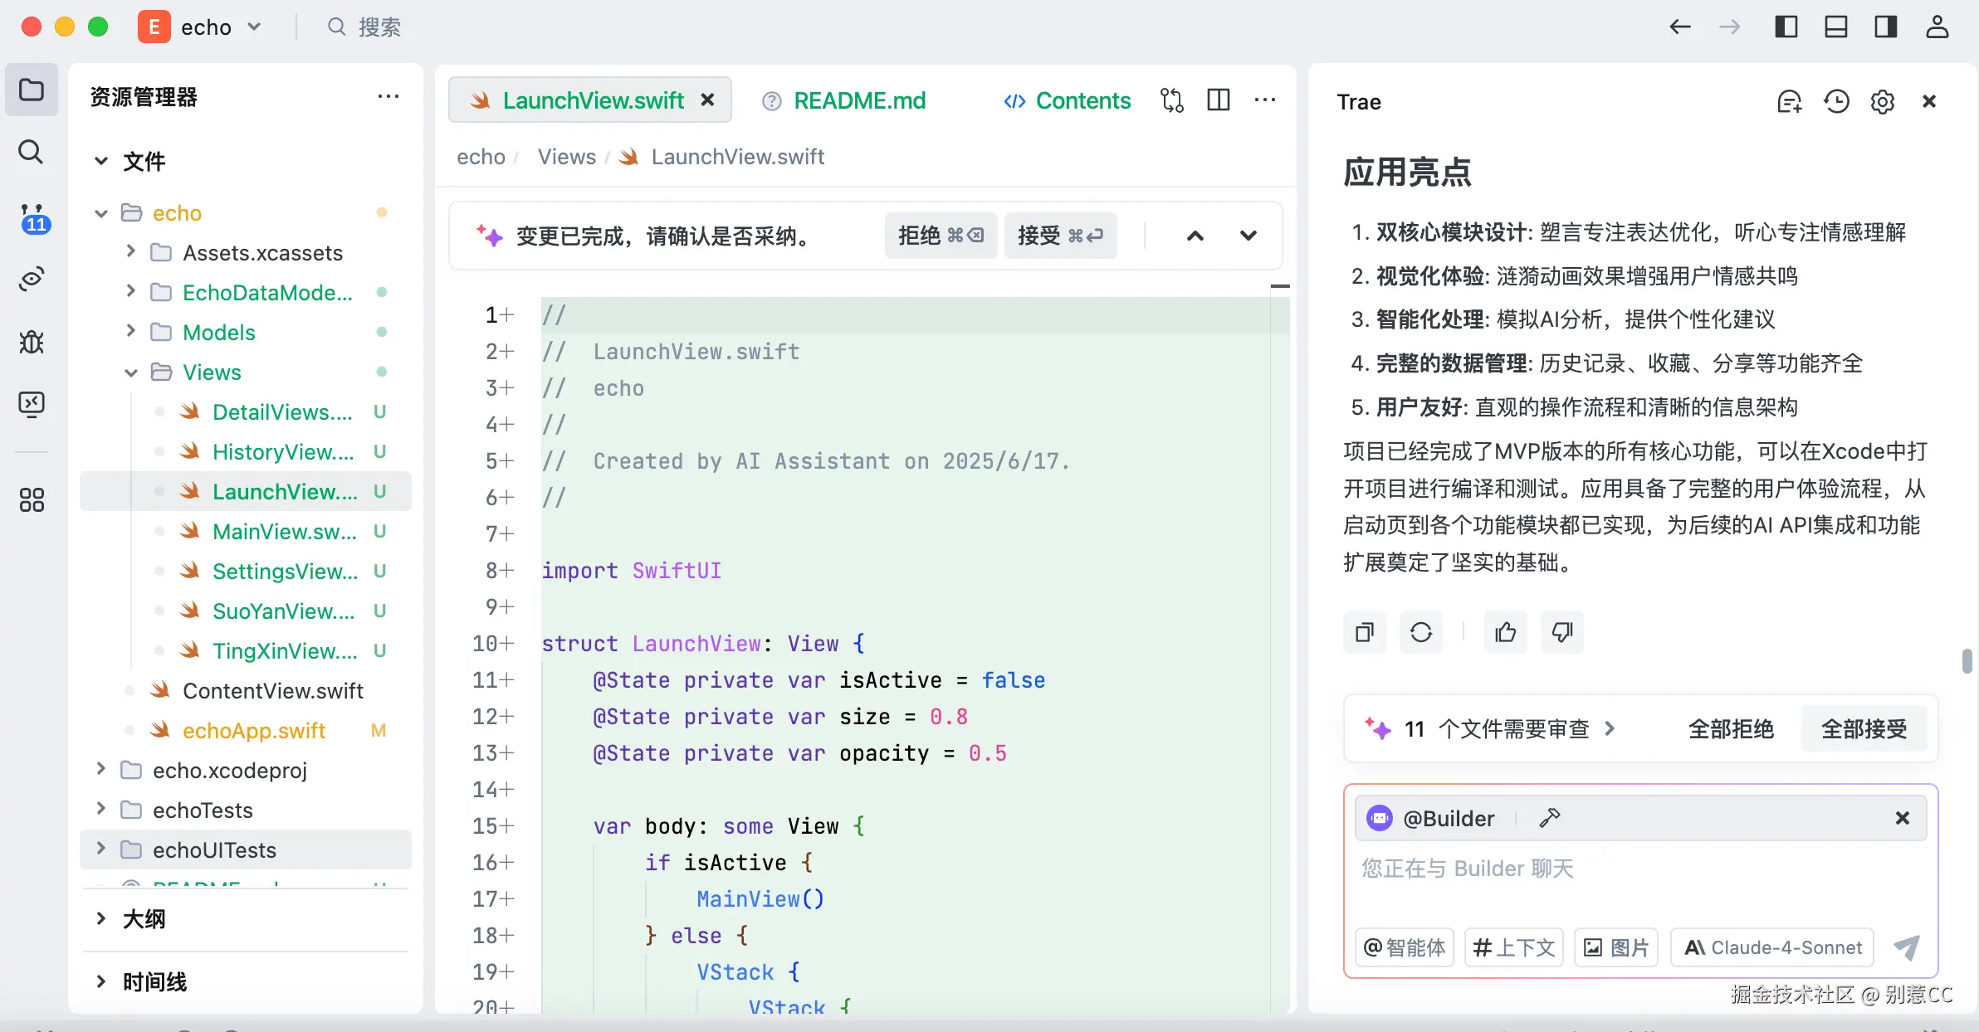Image resolution: width=1979 pixels, height=1032 pixels.
Task: Toggle the right sidebar layout
Action: click(1885, 27)
